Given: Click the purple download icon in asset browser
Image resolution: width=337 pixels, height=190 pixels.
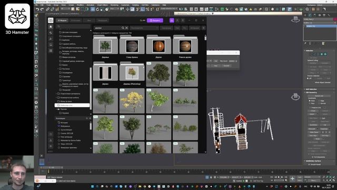Looking at the screenshot, I should pyautogui.click(x=172, y=20).
